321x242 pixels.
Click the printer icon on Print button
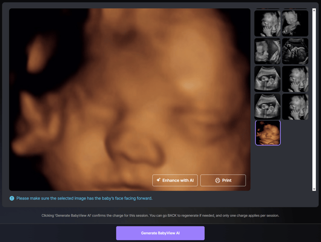click(x=218, y=180)
